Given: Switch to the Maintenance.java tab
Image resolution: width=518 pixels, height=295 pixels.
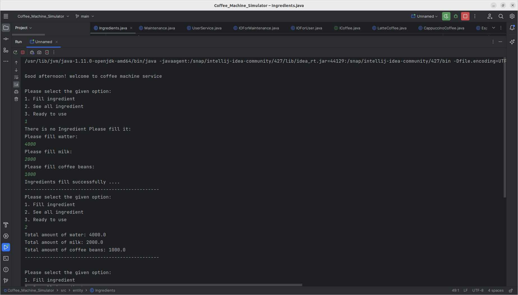Looking at the screenshot, I should pos(157,28).
